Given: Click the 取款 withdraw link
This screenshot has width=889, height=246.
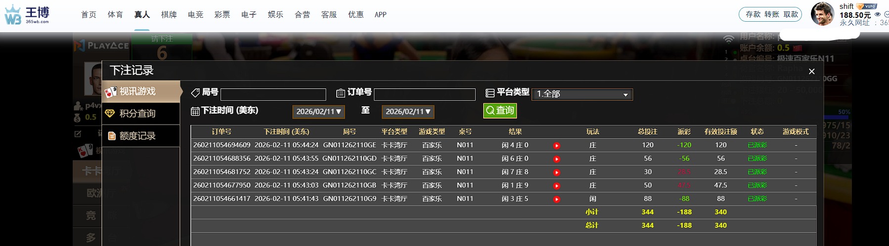Looking at the screenshot, I should [x=791, y=14].
